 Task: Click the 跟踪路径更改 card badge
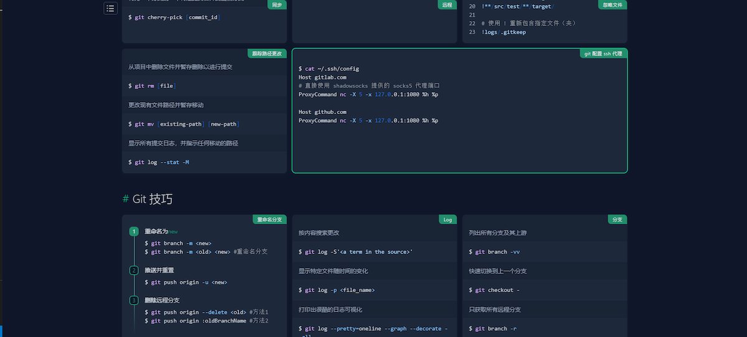(268, 54)
